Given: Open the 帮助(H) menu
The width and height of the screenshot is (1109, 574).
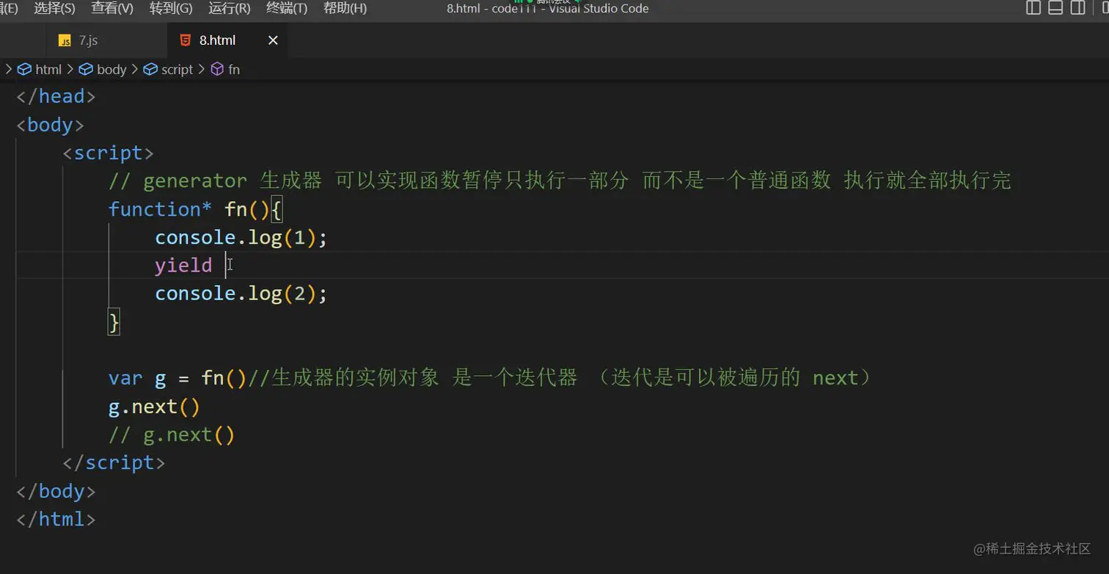Looking at the screenshot, I should click(345, 8).
